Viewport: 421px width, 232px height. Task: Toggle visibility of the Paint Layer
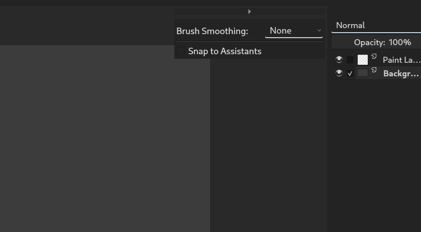point(339,60)
